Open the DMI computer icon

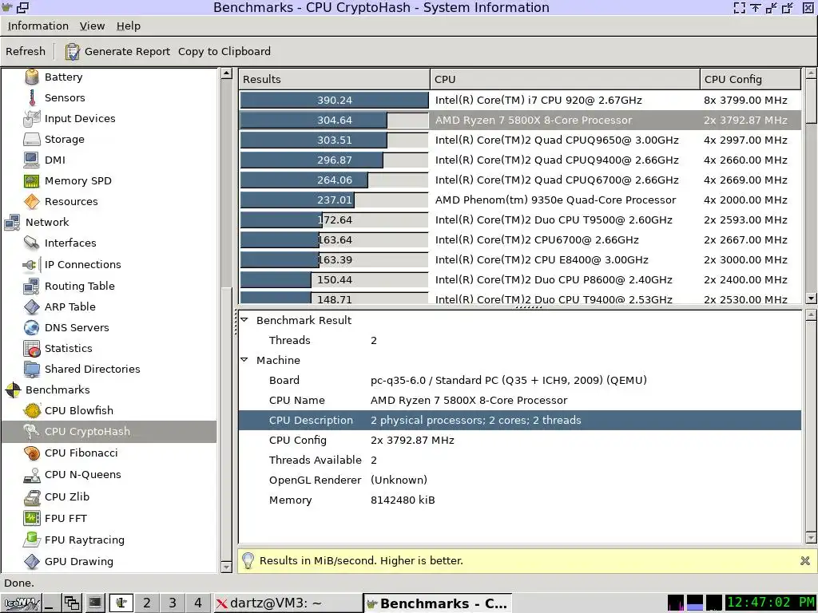pos(32,160)
